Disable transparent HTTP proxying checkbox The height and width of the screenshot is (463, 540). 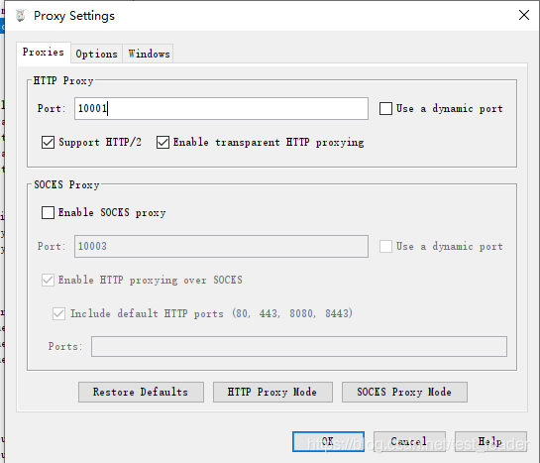point(162,143)
